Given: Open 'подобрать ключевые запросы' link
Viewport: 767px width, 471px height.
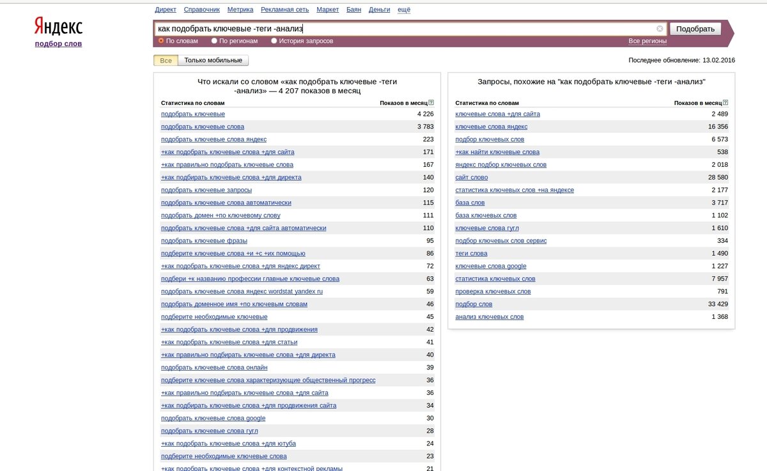Looking at the screenshot, I should (x=206, y=190).
